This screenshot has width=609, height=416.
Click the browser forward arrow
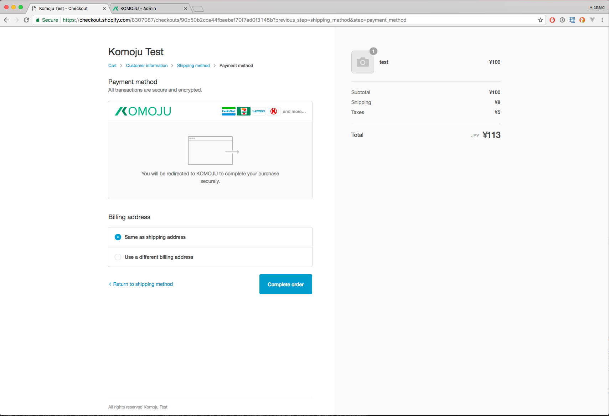click(x=16, y=20)
